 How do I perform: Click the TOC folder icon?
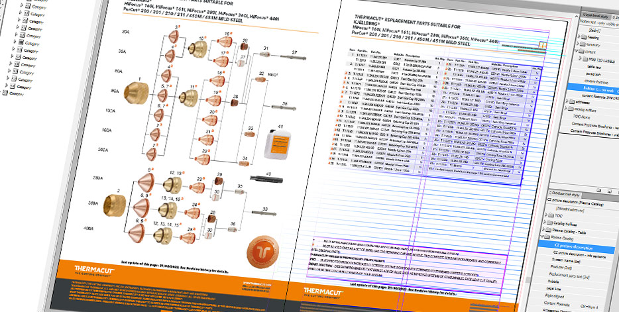tap(550, 215)
